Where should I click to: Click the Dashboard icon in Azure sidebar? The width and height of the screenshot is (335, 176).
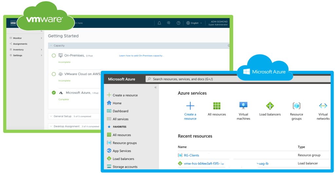(x=109, y=111)
